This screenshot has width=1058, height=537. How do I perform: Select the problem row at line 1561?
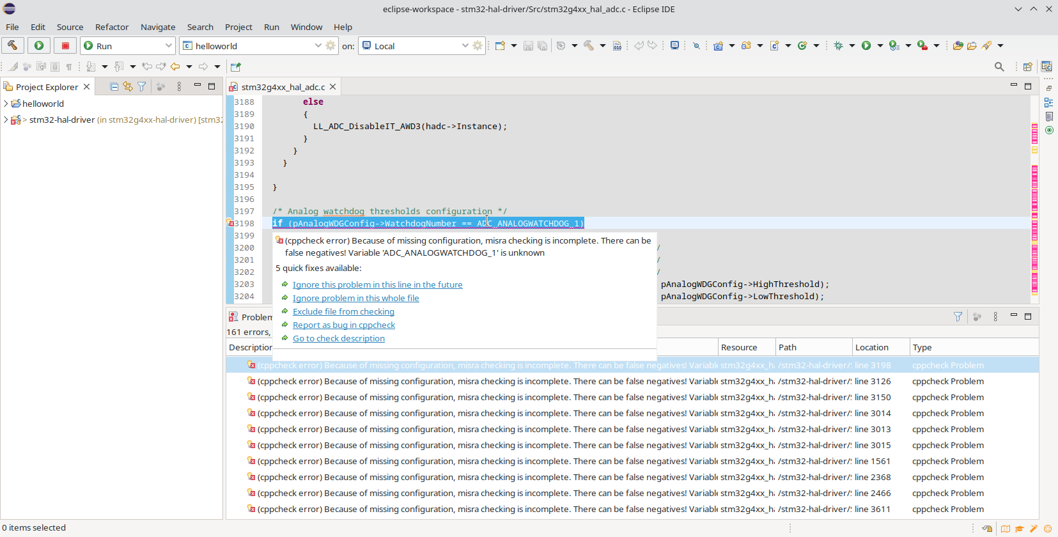(632, 462)
